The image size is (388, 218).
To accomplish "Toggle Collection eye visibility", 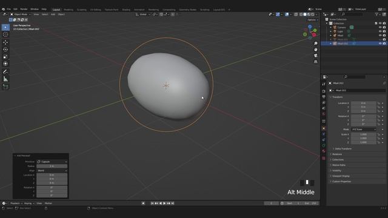I will [380, 23].
